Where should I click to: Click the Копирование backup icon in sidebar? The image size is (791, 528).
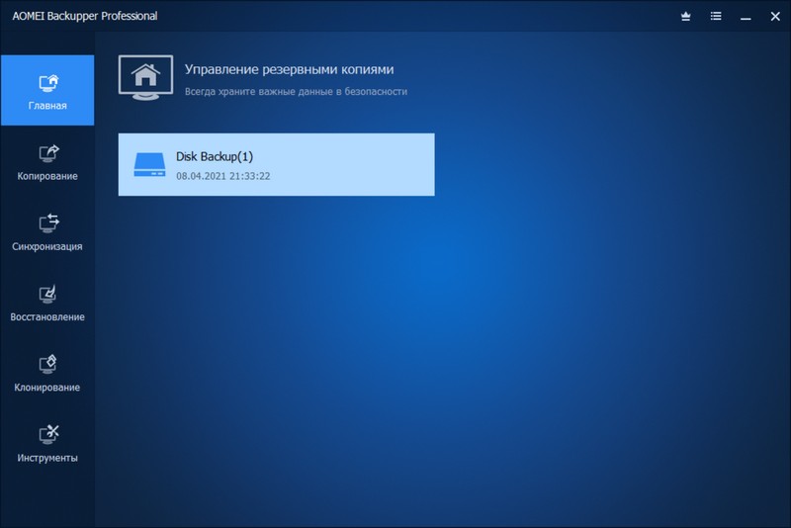click(x=47, y=153)
